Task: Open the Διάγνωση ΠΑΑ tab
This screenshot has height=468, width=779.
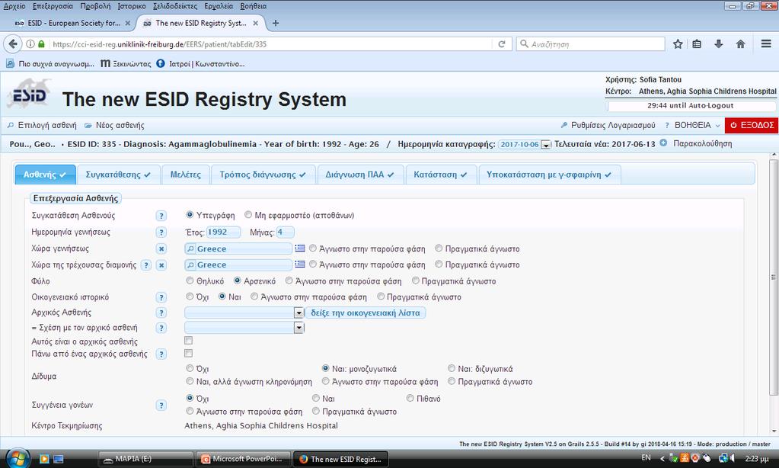Action: 359,175
